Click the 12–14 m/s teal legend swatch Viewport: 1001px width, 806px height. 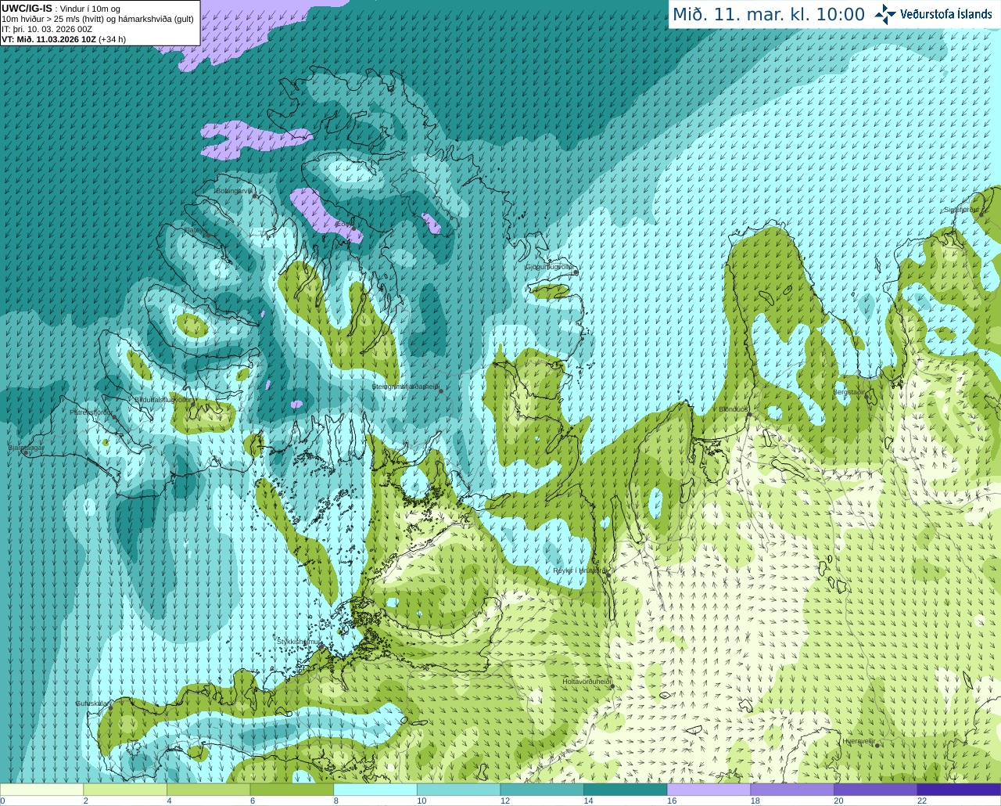coord(542,790)
